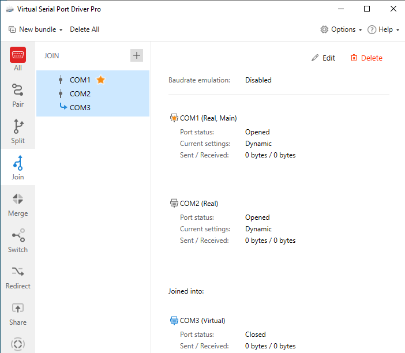Click the COM2 (Real) port icon

(x=174, y=203)
